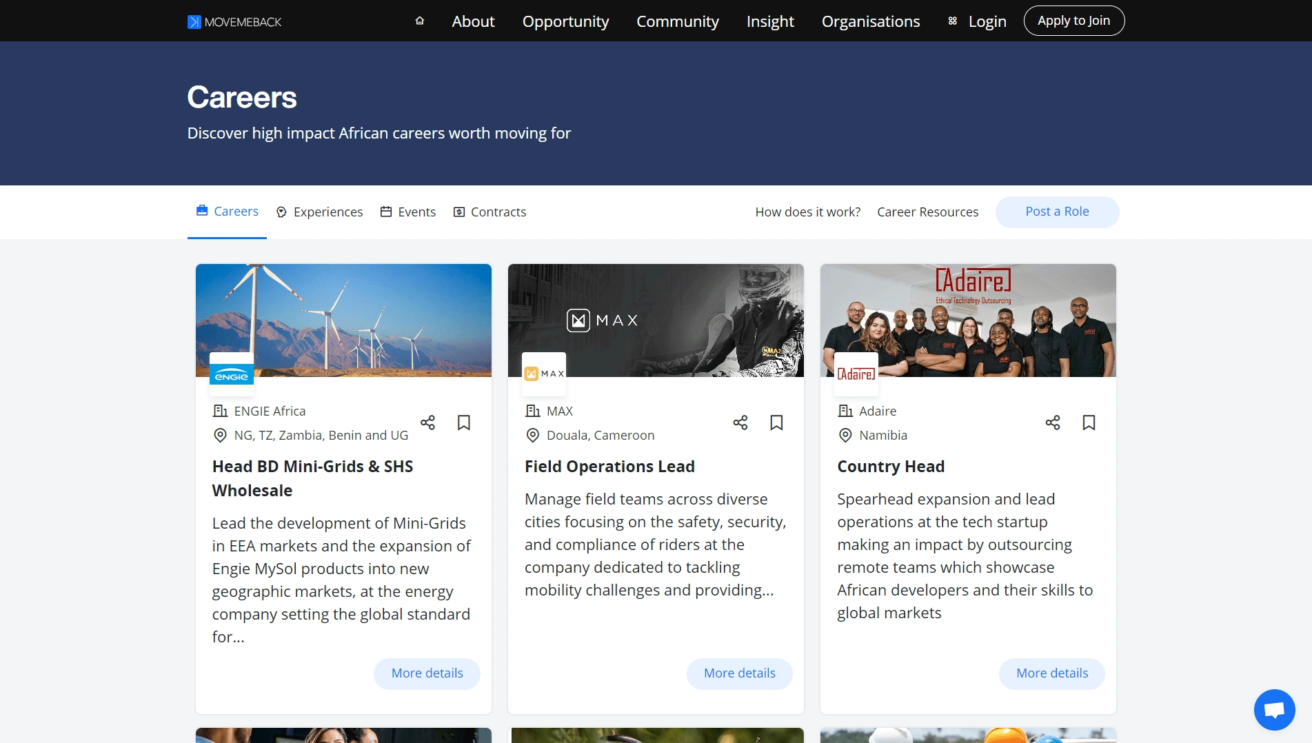
Task: Click the briefcase icon on Careers tab
Action: (x=202, y=210)
